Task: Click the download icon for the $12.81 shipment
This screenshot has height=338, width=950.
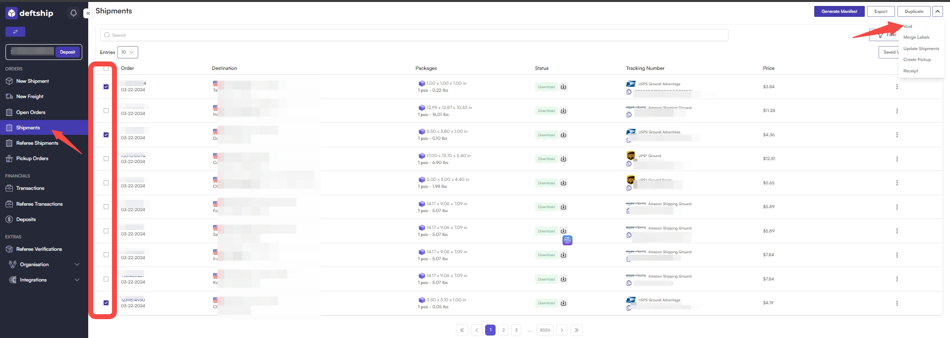Action: 563,159
